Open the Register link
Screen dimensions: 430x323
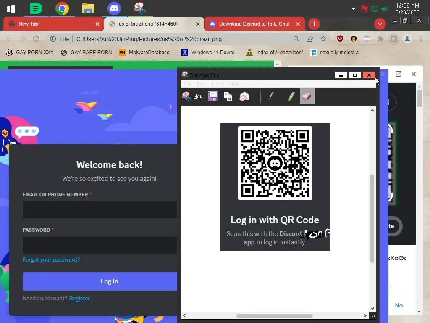[x=79, y=298]
